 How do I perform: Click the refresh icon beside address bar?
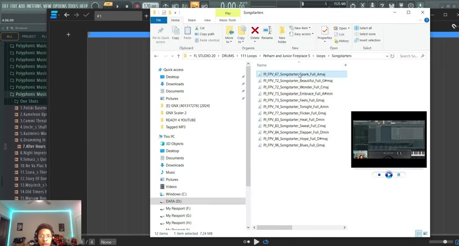[x=392, y=56]
